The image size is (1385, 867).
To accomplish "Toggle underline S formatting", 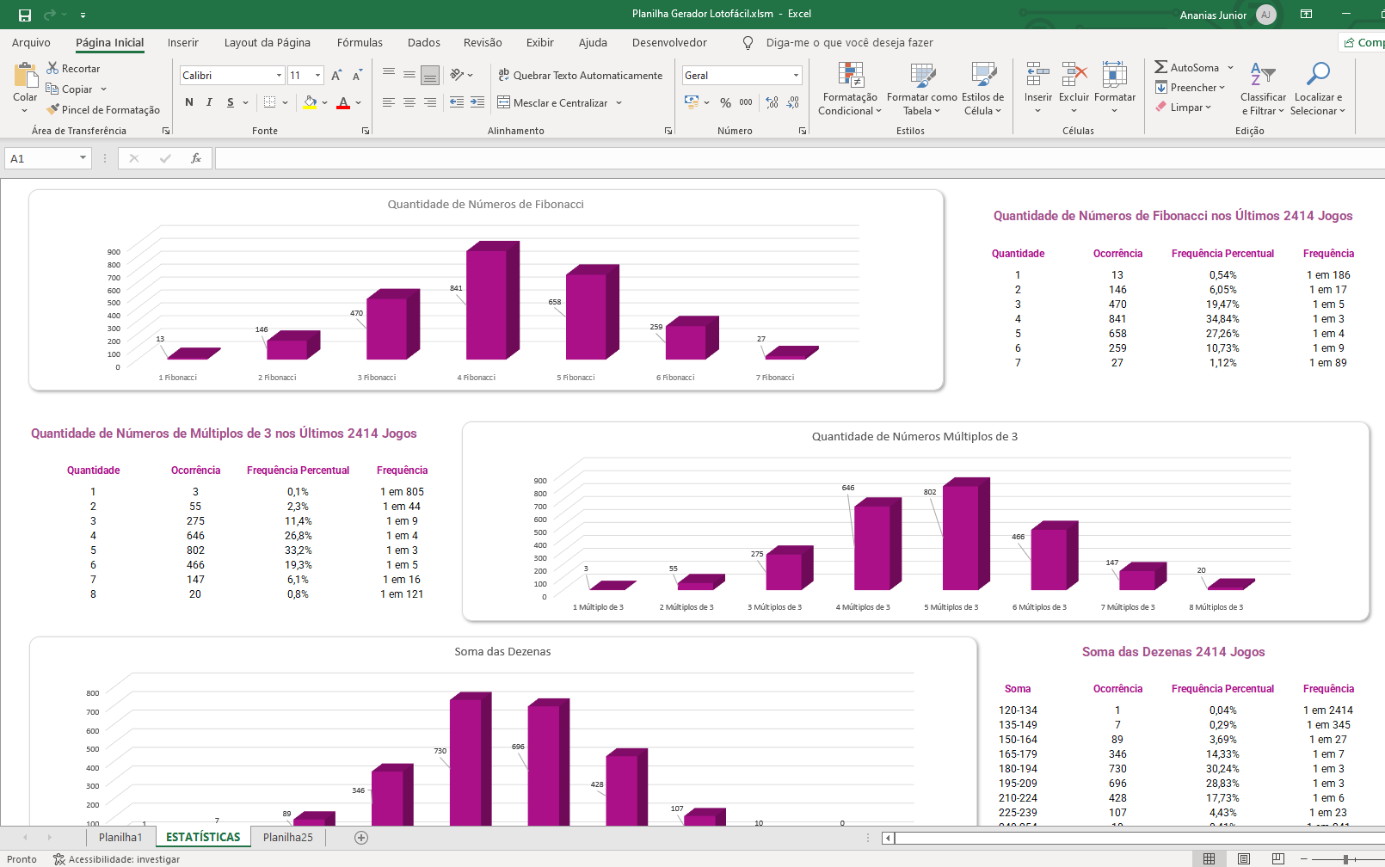I will click(230, 102).
